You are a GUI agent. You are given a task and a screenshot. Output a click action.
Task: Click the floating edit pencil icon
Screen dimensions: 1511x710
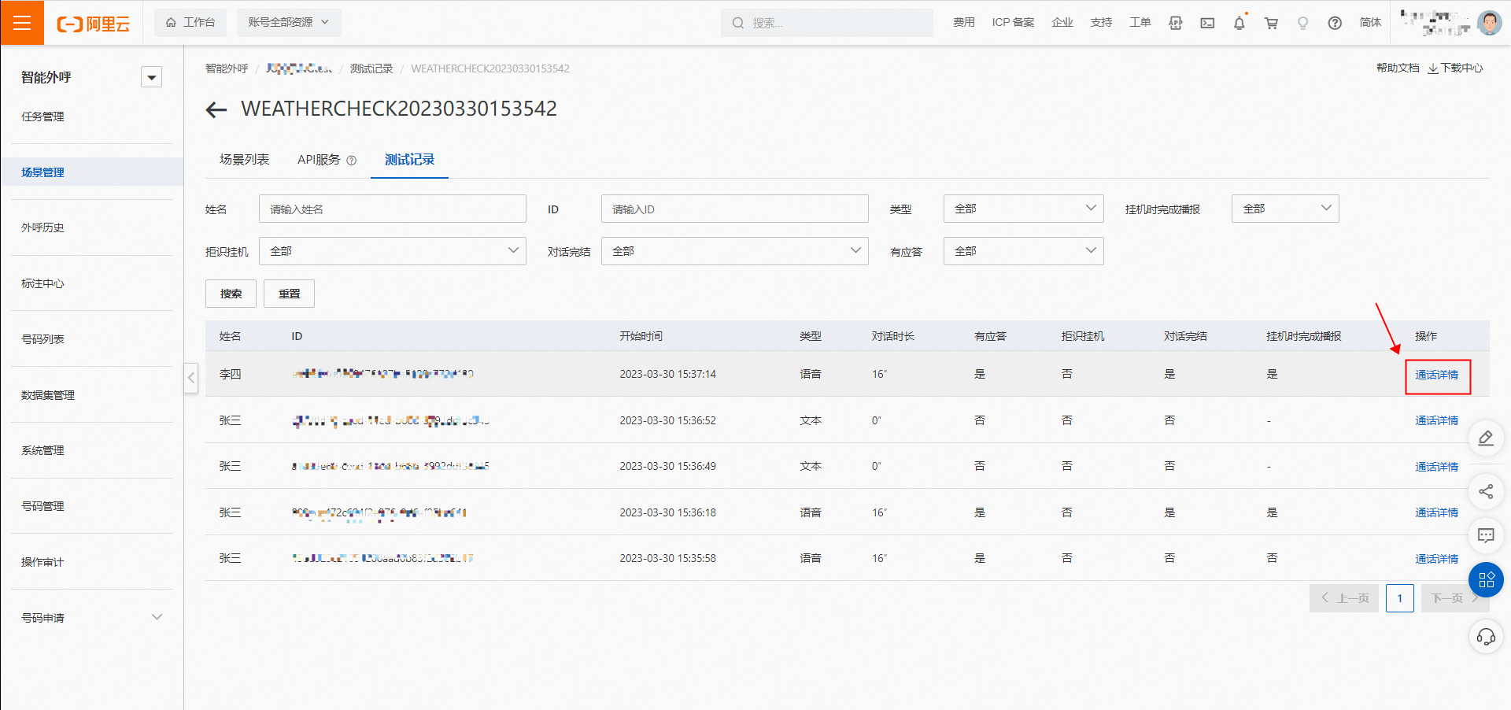1486,438
